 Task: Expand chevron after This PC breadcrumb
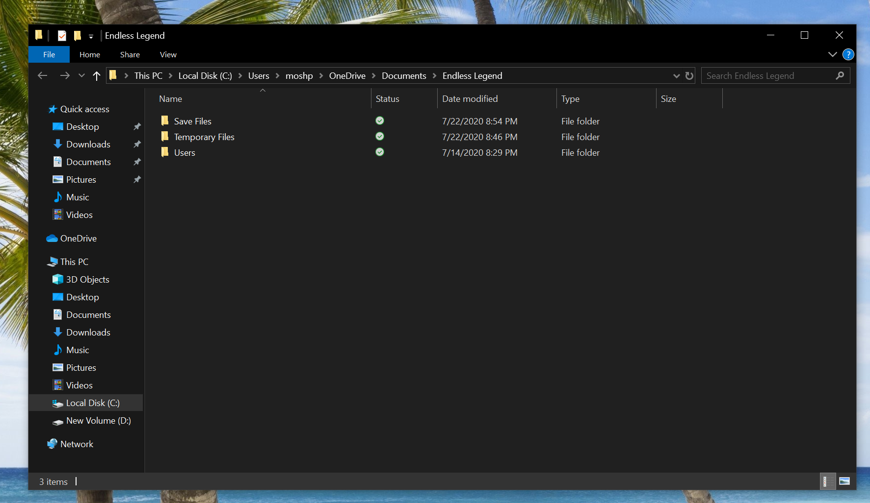pyautogui.click(x=170, y=75)
